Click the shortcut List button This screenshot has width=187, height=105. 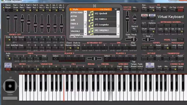point(8,48)
